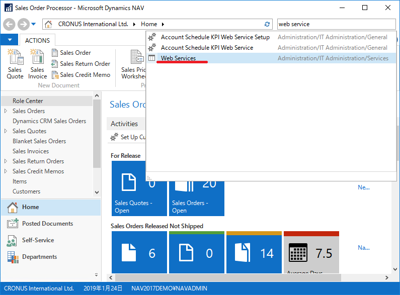
Task: Click the refresh icon in address bar
Action: pos(267,24)
